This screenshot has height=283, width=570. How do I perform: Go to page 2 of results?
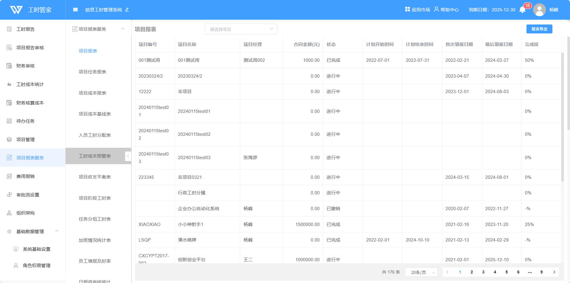coord(472,272)
